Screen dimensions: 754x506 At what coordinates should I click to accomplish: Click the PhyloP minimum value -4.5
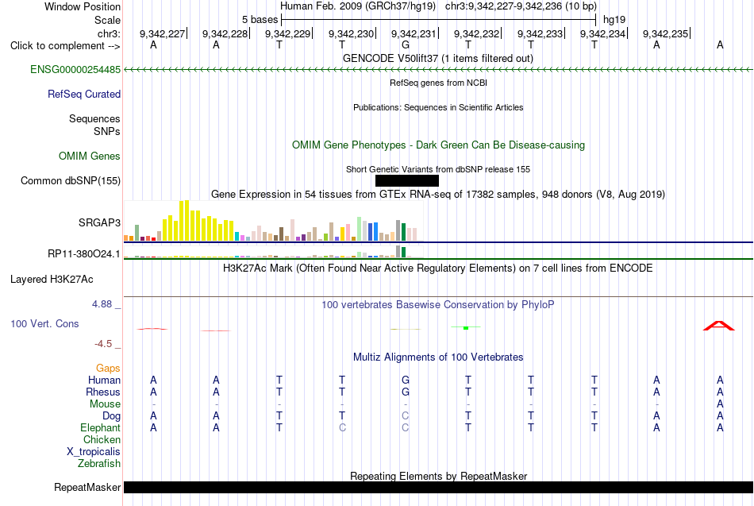pos(103,344)
